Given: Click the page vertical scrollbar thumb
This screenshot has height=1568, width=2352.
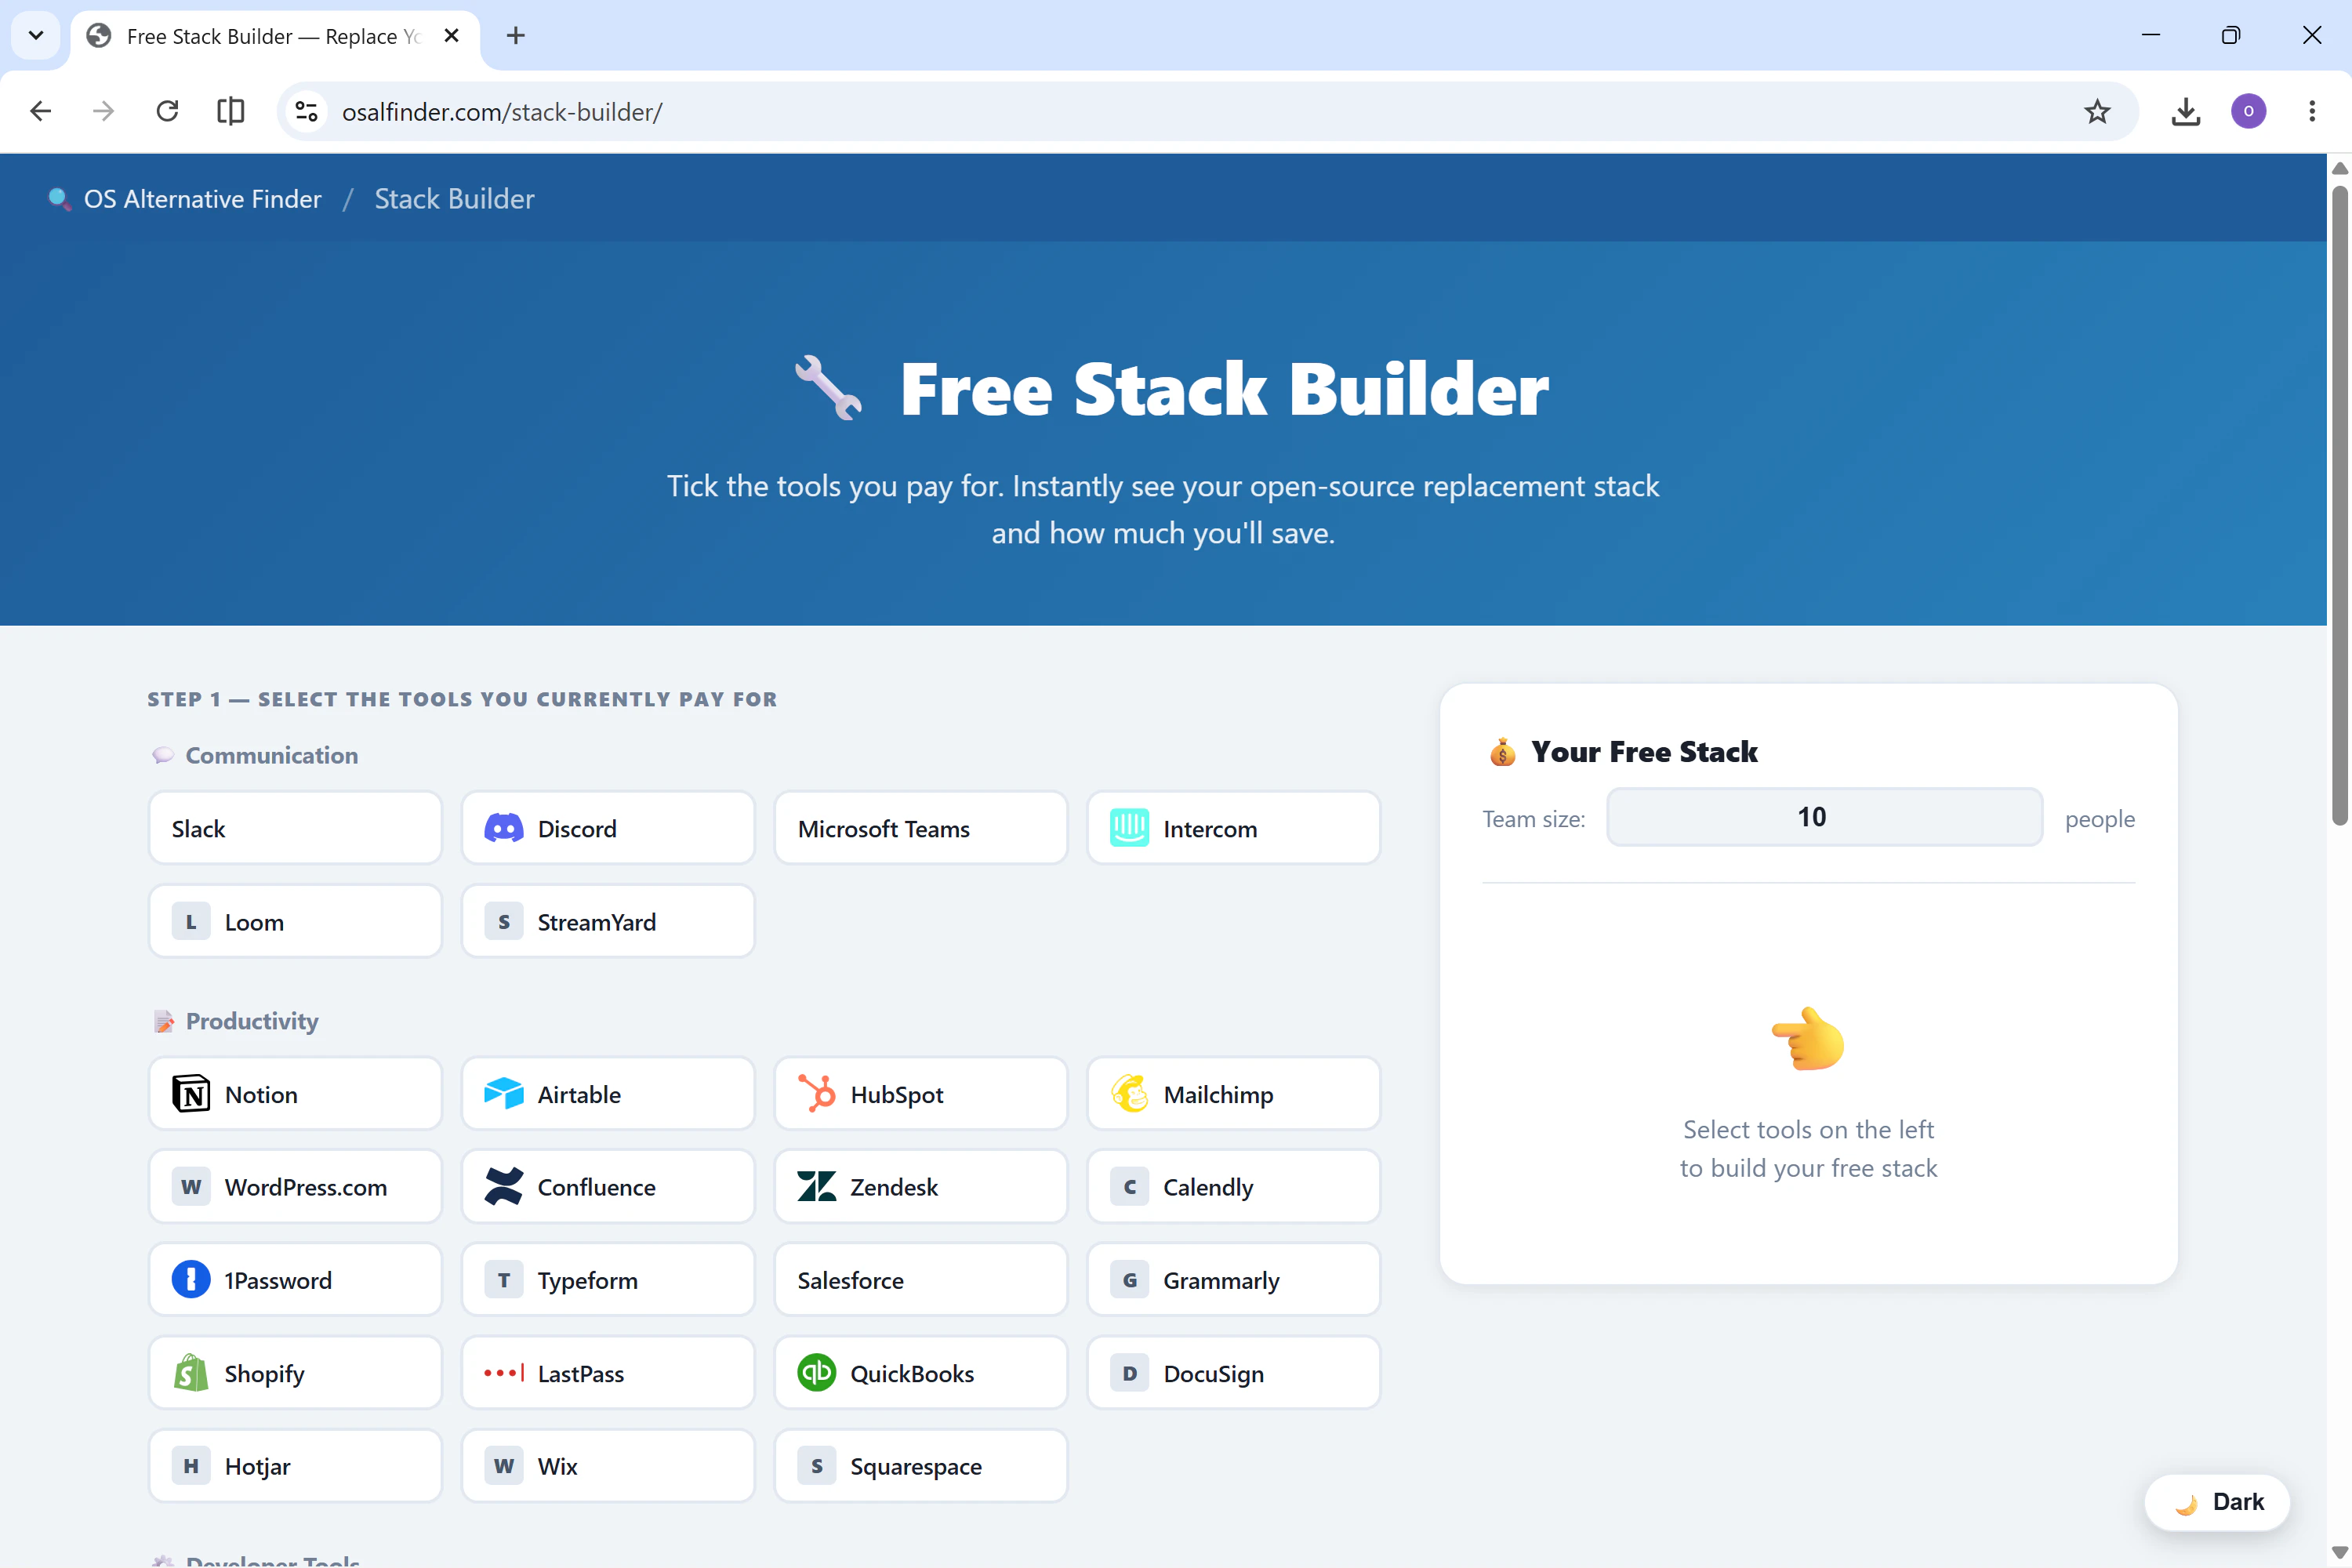Looking at the screenshot, I should click(2339, 505).
